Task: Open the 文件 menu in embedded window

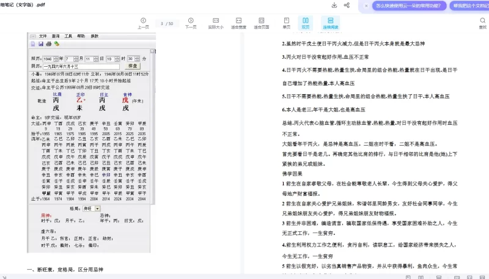Action: coord(43,36)
